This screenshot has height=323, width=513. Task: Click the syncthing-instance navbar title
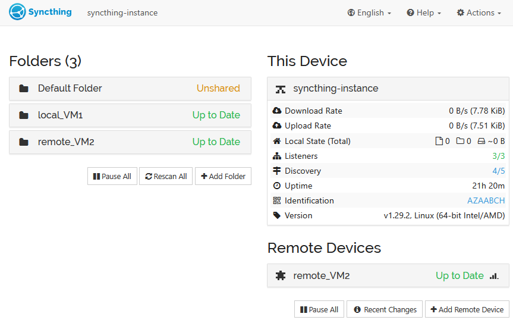[122, 12]
